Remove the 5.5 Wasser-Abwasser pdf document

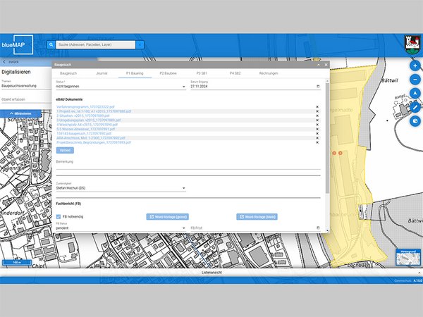click(317, 129)
